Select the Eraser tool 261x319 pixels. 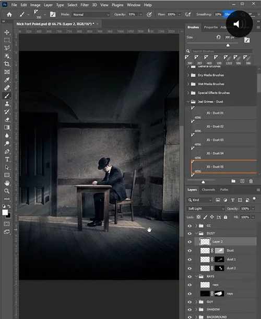pos(7,119)
